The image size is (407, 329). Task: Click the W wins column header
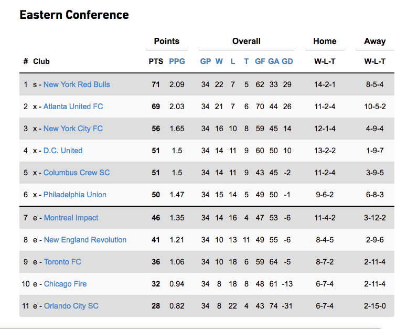click(x=219, y=61)
